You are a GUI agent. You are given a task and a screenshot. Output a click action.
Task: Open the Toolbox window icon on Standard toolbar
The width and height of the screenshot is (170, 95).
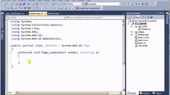139,4
